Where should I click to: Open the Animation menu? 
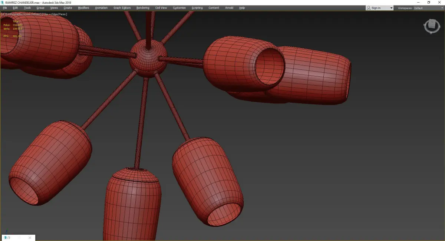(x=101, y=8)
